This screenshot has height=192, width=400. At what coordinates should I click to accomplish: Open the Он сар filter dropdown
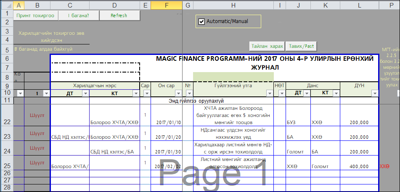pos(178,93)
